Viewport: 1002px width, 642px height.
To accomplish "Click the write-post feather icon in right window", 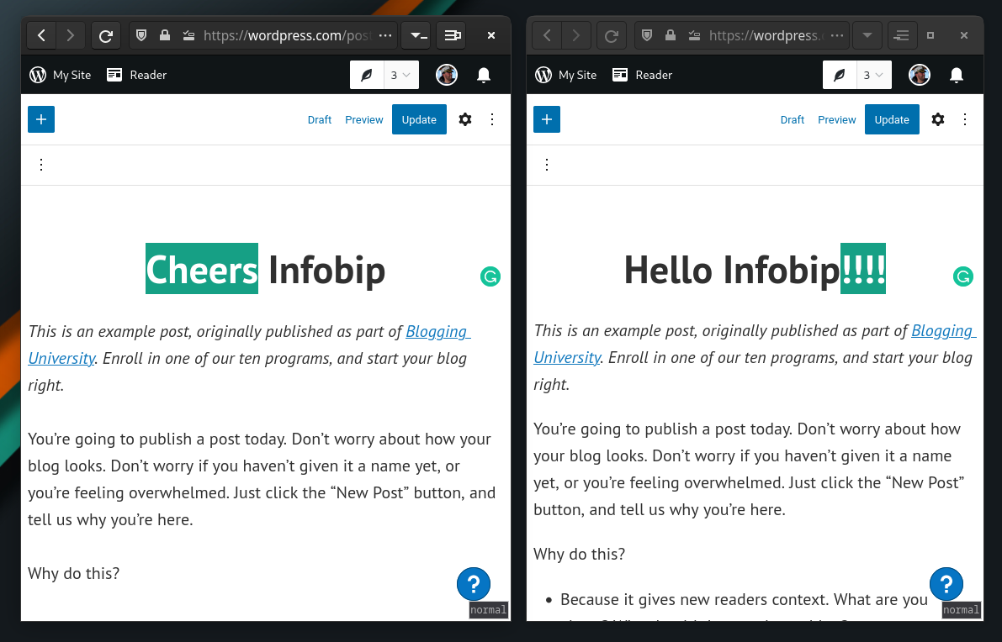I will pos(840,76).
